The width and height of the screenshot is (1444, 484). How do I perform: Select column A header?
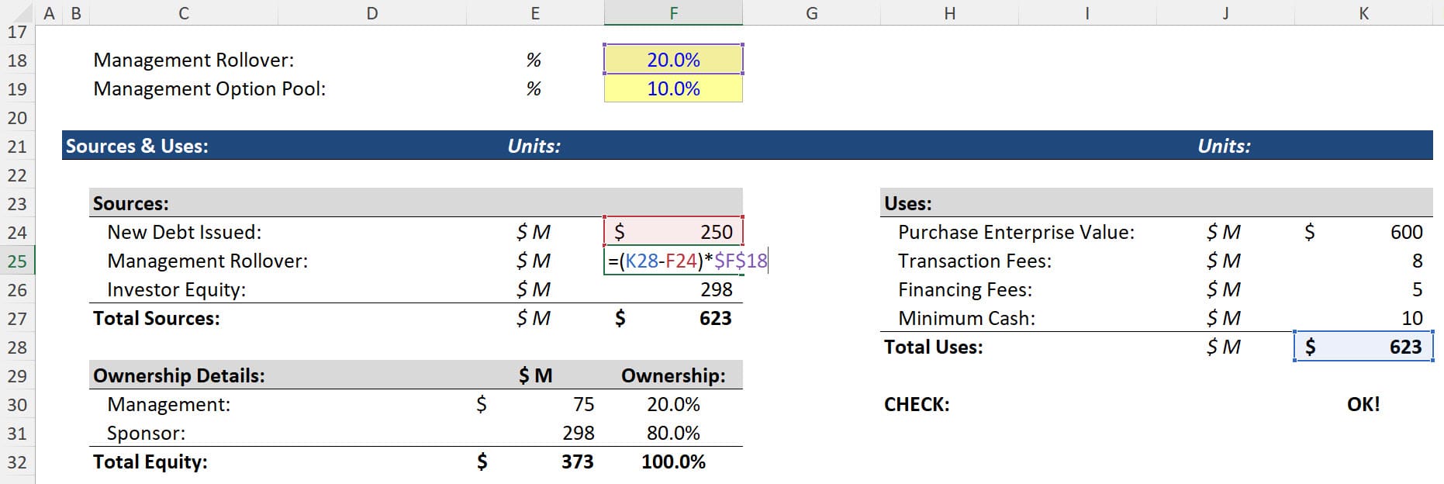tap(49, 12)
